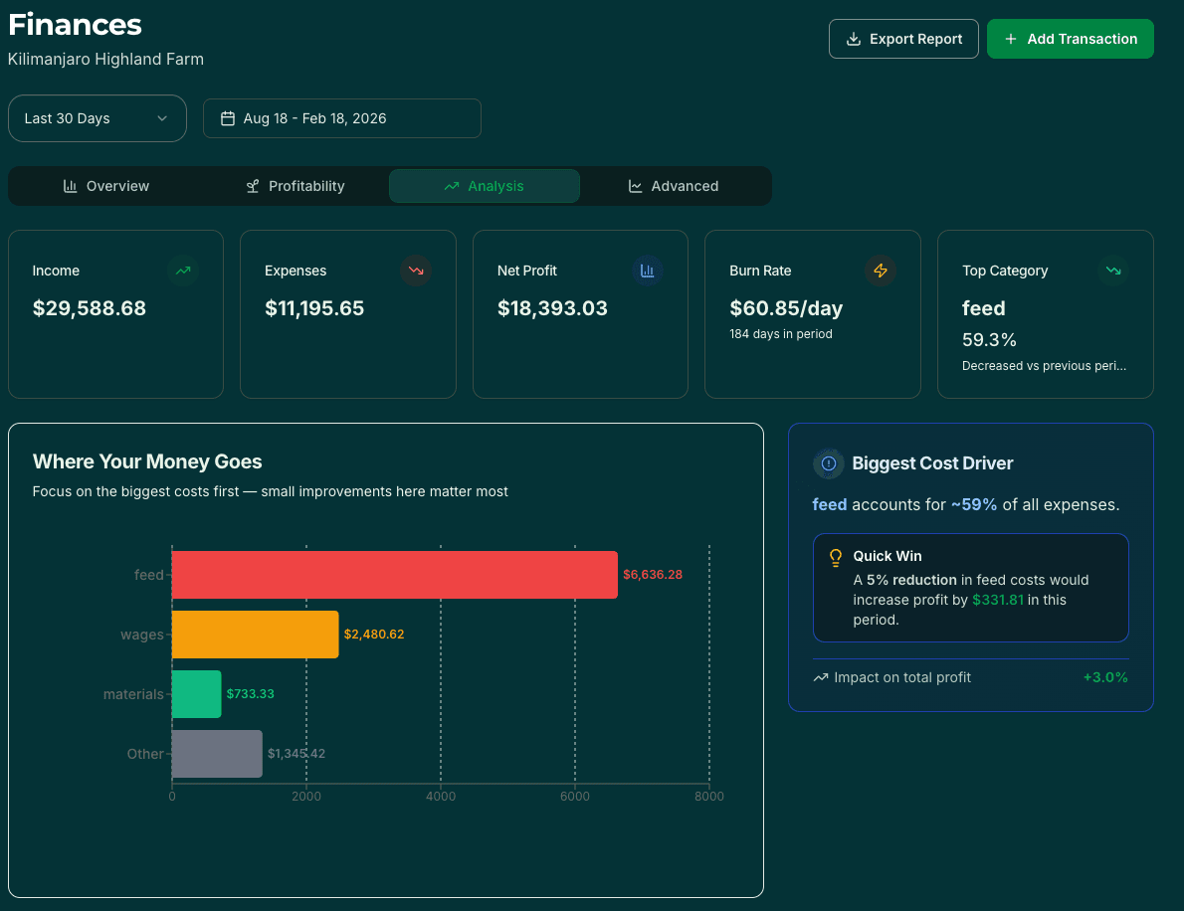Click the Top Category trend icon
Viewport: 1184px width, 911px height.
pos(1112,271)
